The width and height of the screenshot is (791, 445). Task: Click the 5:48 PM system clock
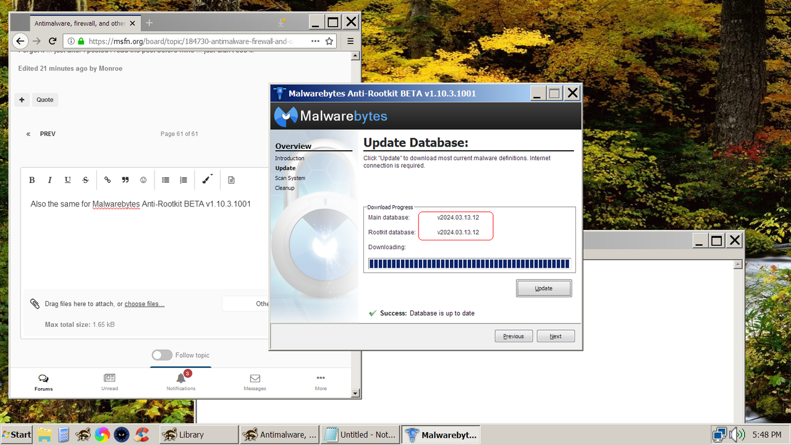[x=766, y=434]
